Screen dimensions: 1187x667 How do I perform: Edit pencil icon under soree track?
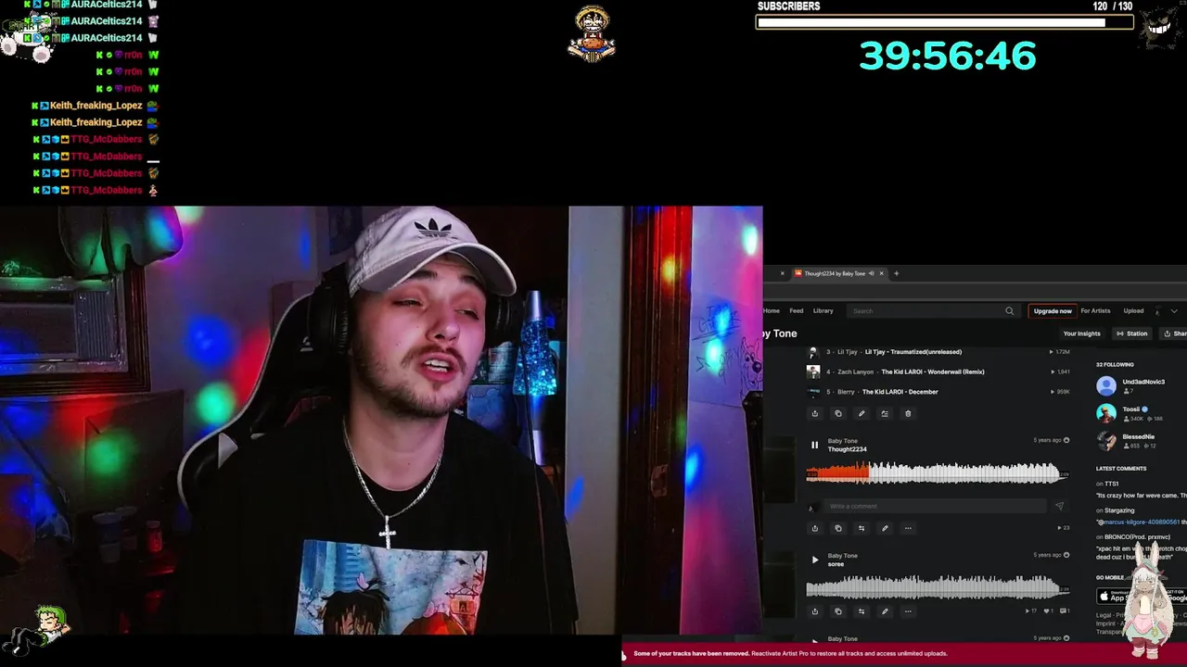(885, 611)
